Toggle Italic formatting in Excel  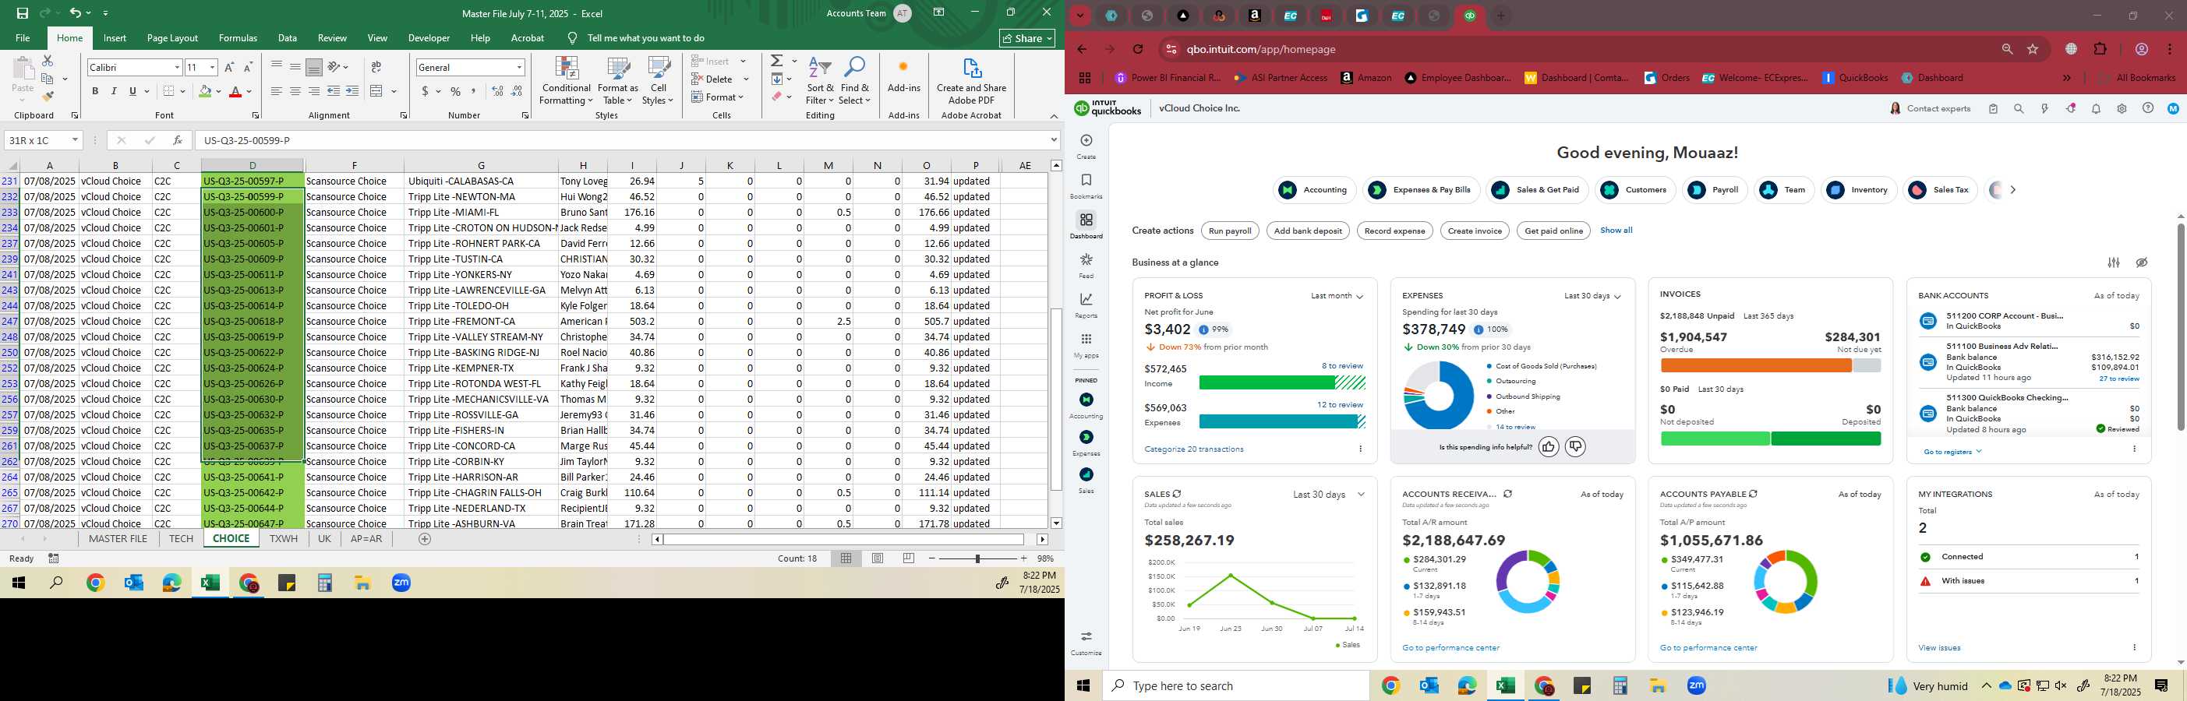pyautogui.click(x=114, y=91)
